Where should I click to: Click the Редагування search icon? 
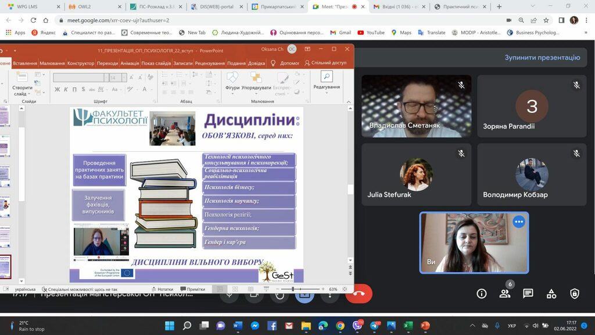(327, 77)
